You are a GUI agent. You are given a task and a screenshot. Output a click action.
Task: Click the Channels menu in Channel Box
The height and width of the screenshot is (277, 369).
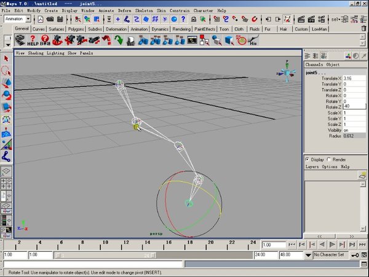coord(314,64)
